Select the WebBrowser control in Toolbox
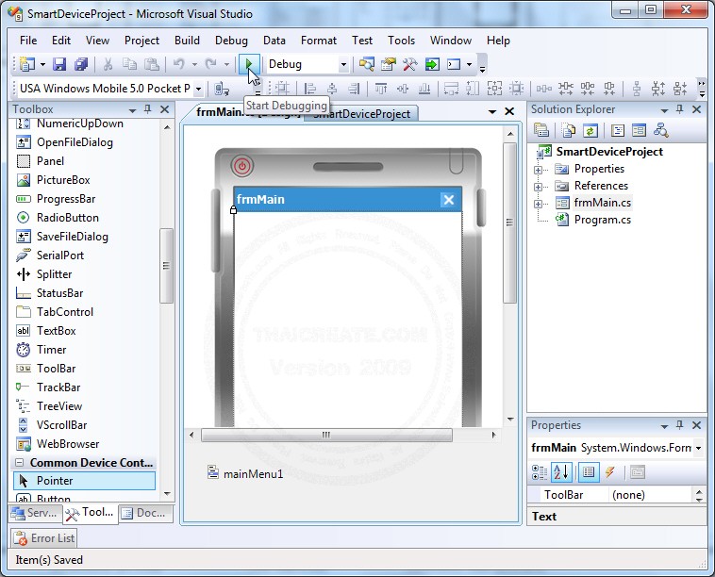This screenshot has height=577, width=715. click(68, 444)
